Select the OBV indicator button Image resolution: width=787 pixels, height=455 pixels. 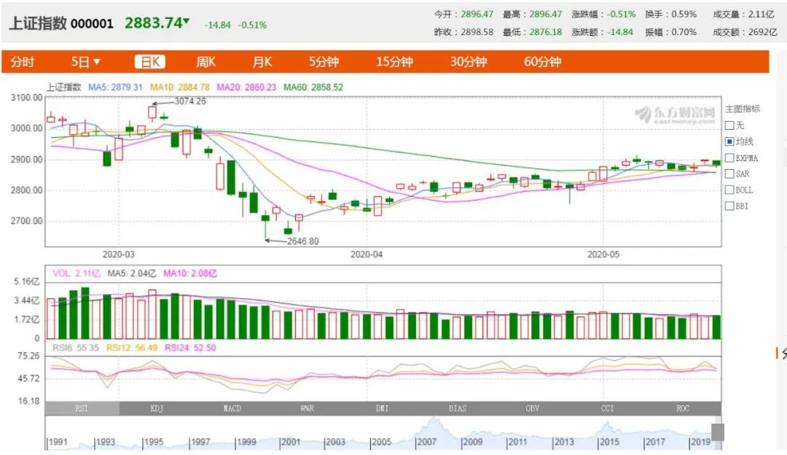point(533,408)
